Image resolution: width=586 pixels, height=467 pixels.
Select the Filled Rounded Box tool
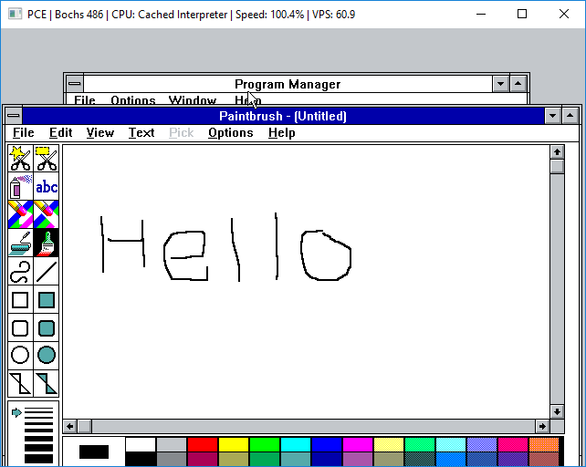(x=47, y=328)
